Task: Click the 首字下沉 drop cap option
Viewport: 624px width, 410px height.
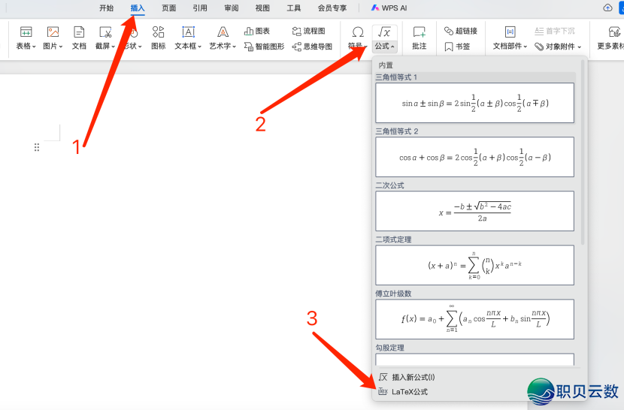Action: (555, 31)
